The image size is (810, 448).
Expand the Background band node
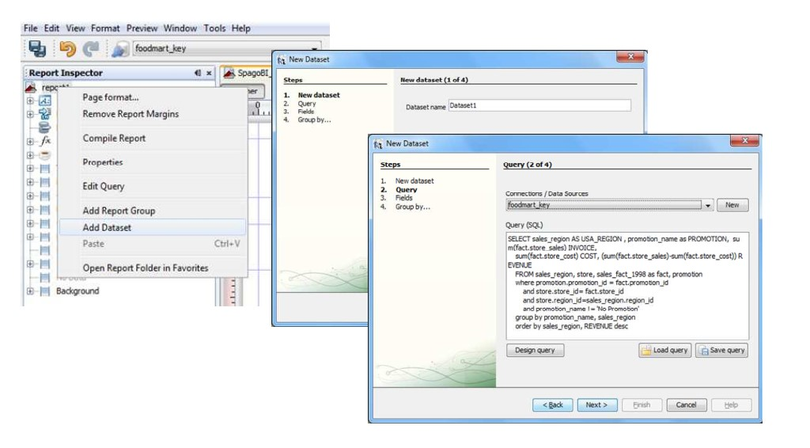[x=30, y=291]
